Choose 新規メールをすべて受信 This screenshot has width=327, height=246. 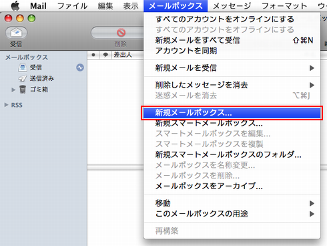[232, 40]
